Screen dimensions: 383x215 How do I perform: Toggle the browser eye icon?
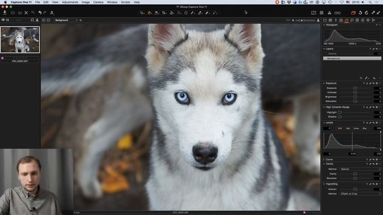tap(3, 20)
